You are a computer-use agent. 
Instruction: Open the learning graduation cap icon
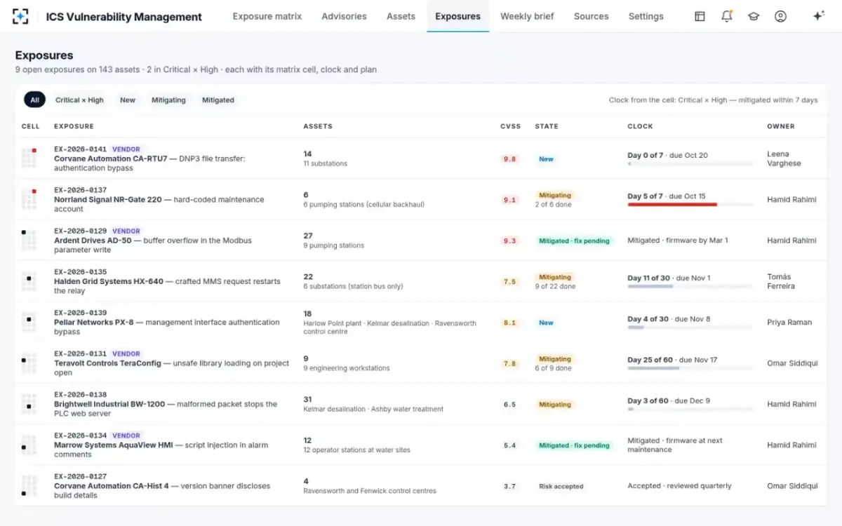(754, 16)
